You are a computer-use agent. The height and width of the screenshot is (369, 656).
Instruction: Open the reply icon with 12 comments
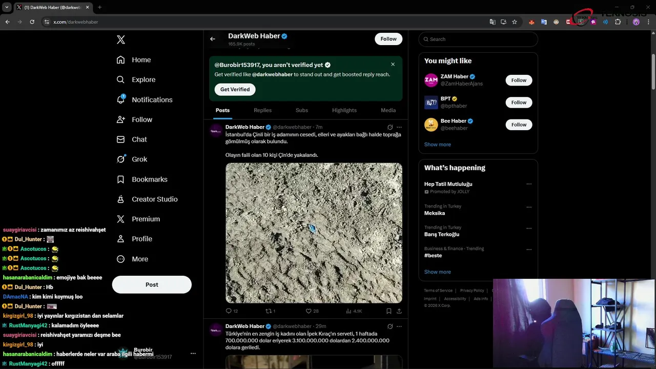click(229, 311)
